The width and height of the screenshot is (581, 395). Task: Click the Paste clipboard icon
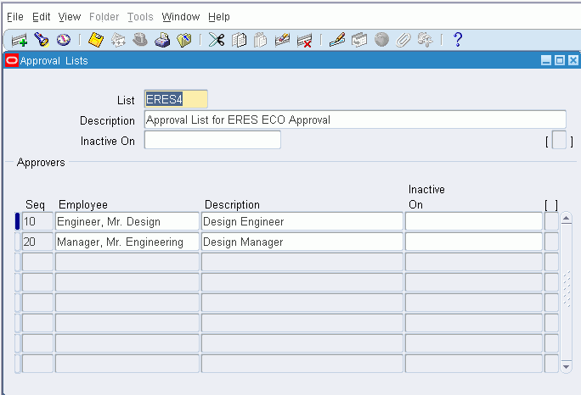pyautogui.click(x=260, y=40)
